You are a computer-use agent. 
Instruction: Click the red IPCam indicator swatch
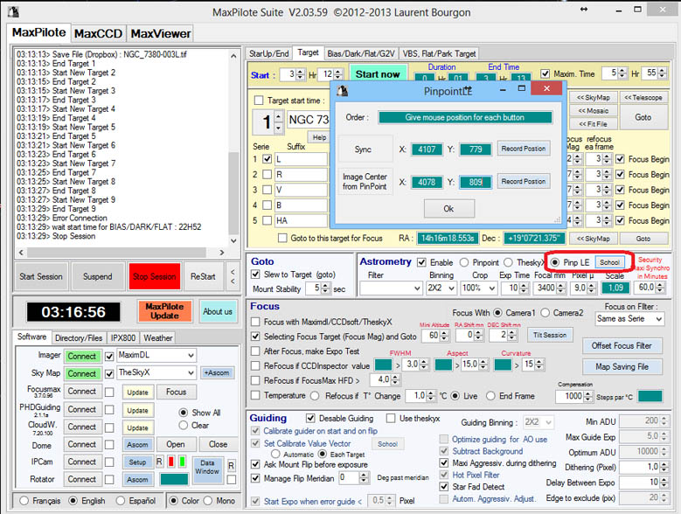pyautogui.click(x=171, y=462)
